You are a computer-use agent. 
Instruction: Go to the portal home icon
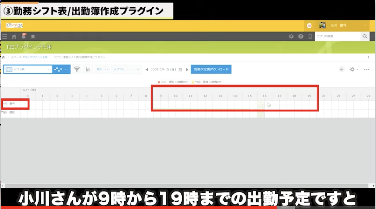(x=14, y=36)
